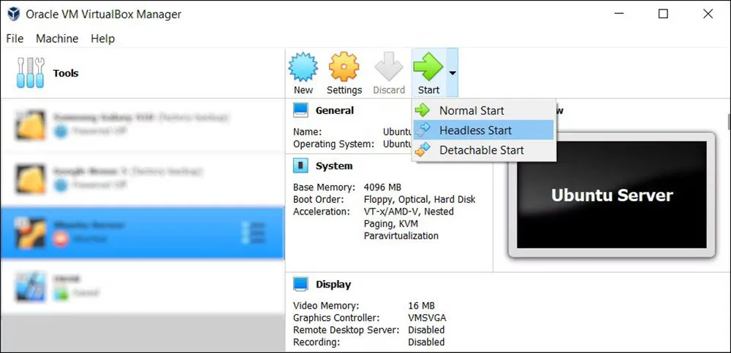Click the Tools wrench and screwdriver icon
The width and height of the screenshot is (731, 353).
tap(30, 73)
